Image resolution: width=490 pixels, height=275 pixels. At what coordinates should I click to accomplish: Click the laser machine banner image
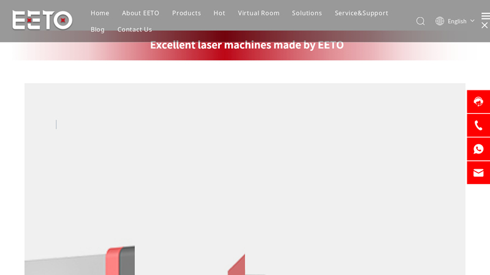(245, 179)
